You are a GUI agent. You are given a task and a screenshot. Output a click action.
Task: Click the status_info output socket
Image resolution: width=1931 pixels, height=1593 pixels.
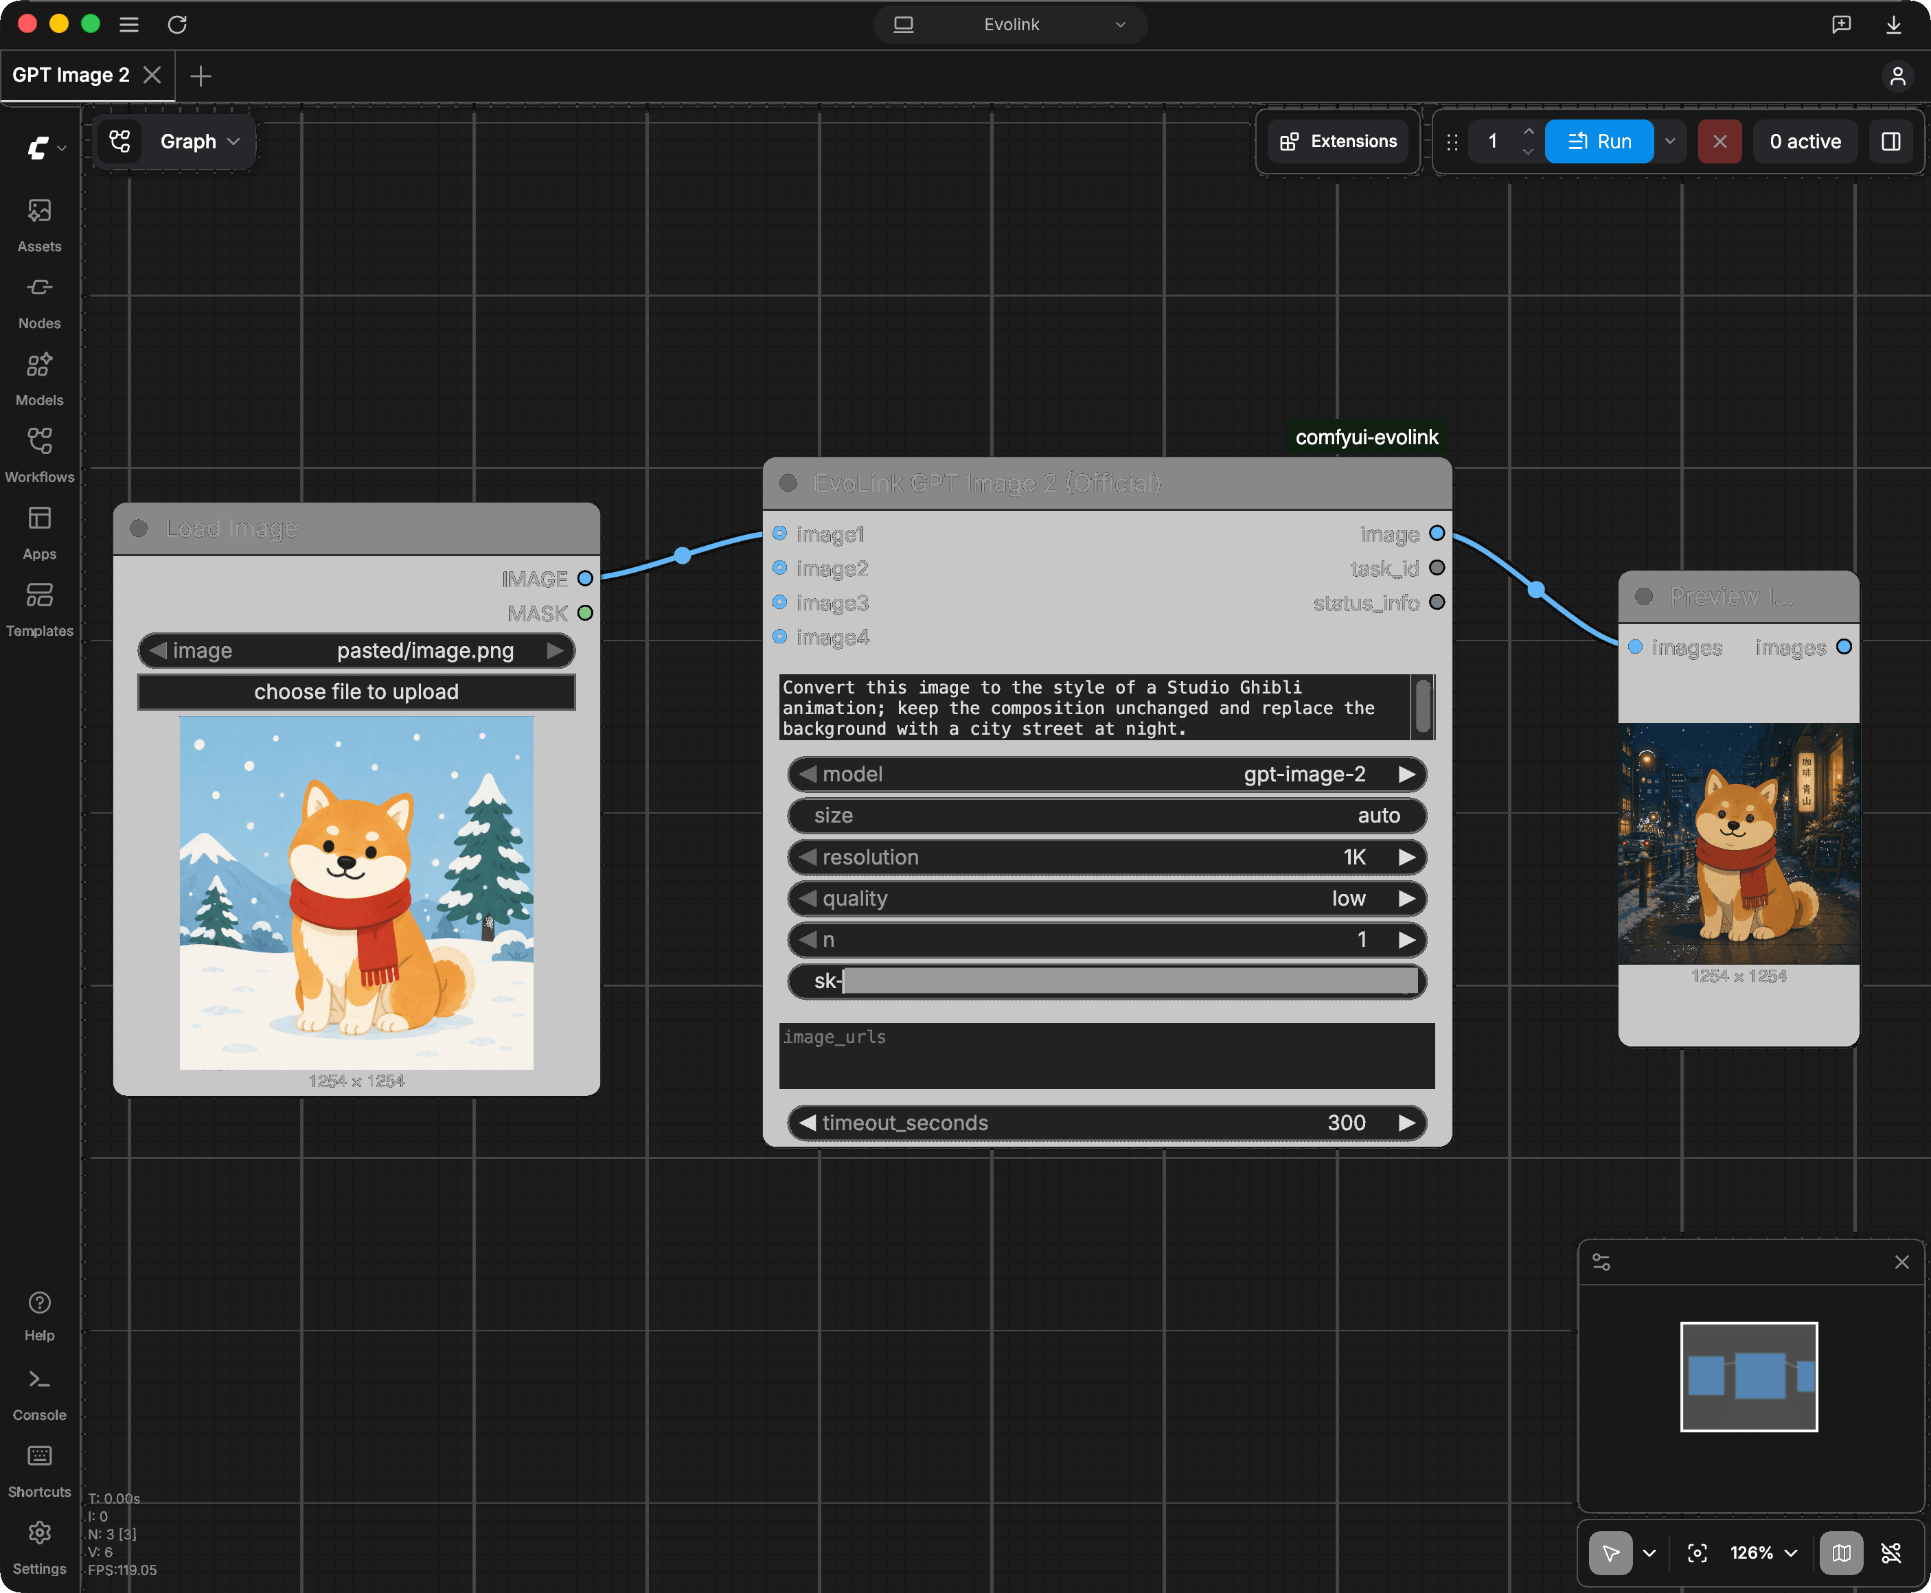click(x=1437, y=602)
